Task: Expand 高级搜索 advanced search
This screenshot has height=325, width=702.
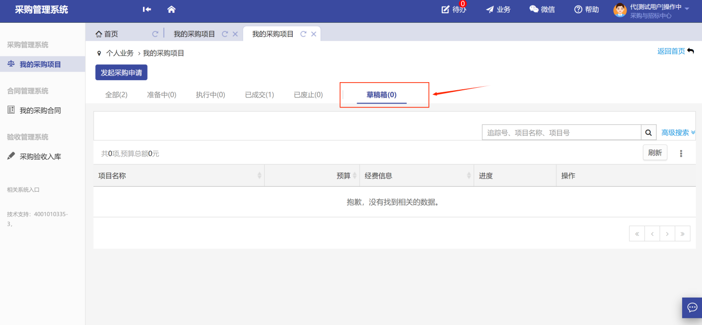Action: tap(678, 133)
